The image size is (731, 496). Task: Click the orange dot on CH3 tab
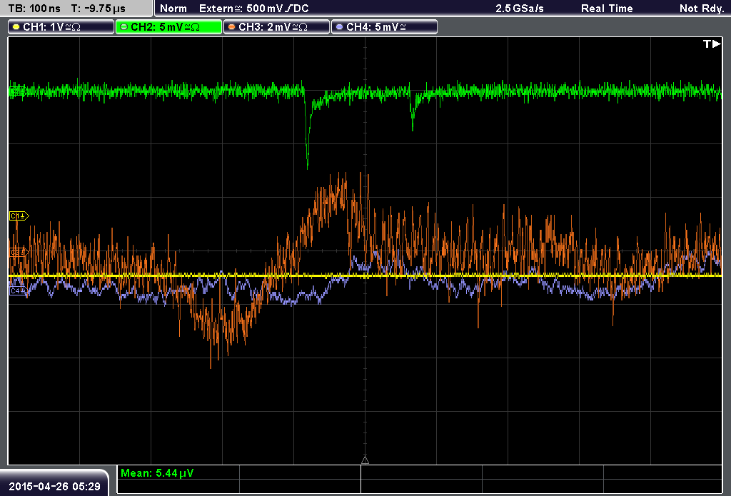click(232, 27)
